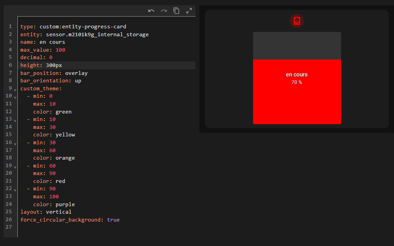Click the gray unfilled progress bar area

pyautogui.click(x=297, y=46)
